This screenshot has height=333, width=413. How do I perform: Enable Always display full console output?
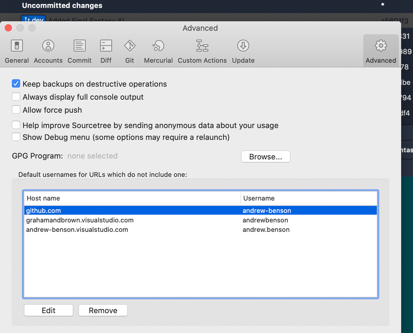[16, 97]
